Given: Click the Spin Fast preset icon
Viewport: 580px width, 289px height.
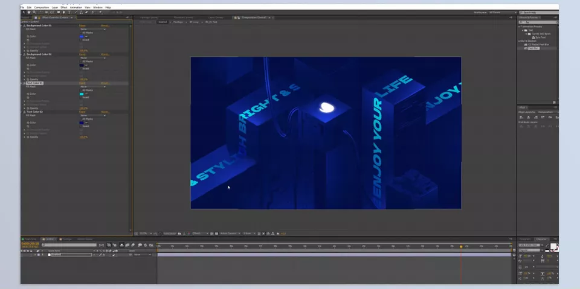Looking at the screenshot, I should [533, 37].
